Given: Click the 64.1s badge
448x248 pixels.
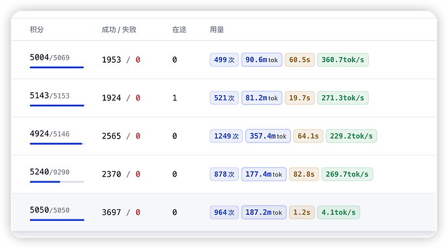Looking at the screenshot, I should [308, 136].
